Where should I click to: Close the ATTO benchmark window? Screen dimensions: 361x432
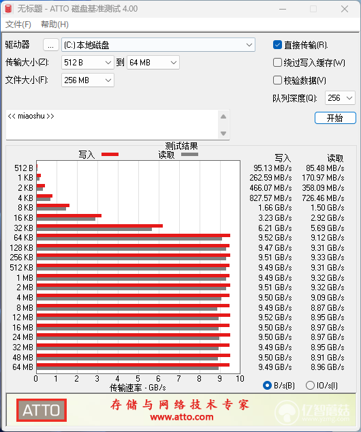point(345,9)
